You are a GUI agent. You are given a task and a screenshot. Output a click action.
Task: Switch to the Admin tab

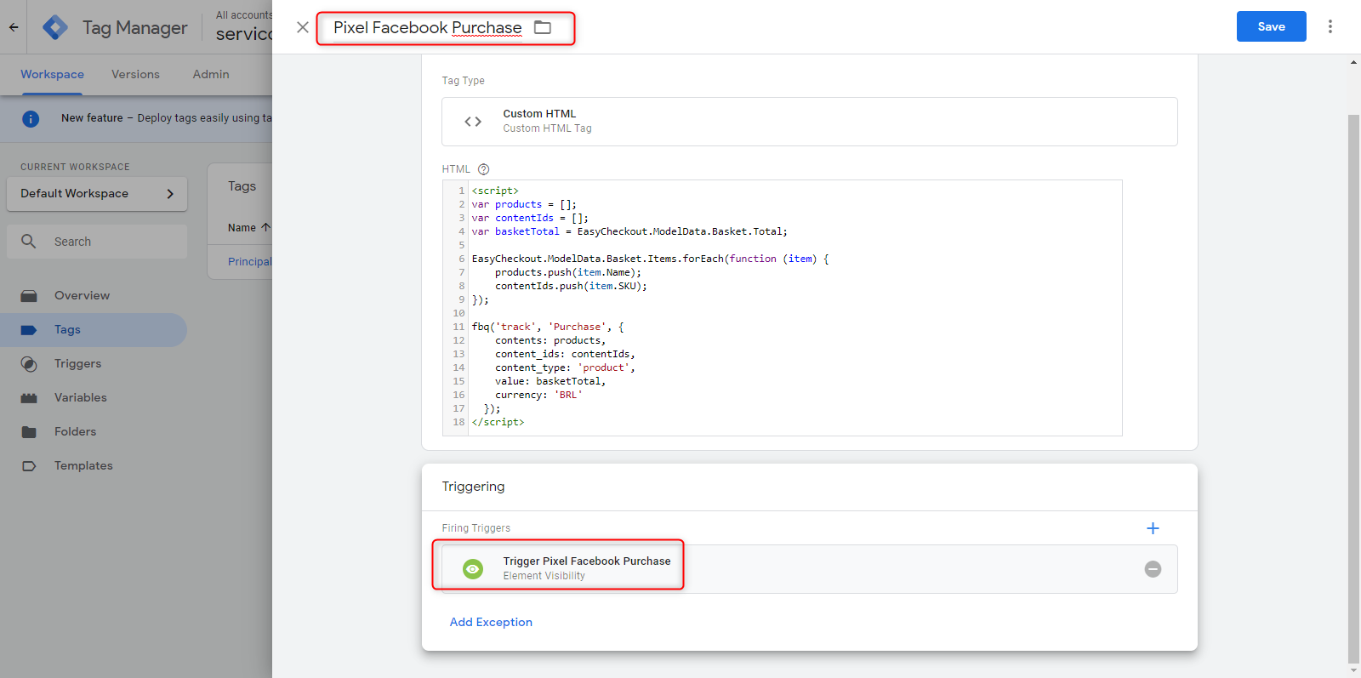coord(211,74)
